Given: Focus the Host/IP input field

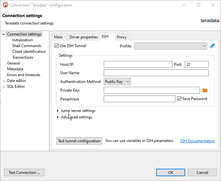Looking at the screenshot, I should point(138,65).
